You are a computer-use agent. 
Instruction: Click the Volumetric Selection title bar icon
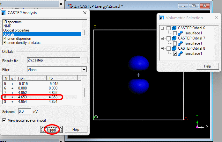(x=162, y=18)
